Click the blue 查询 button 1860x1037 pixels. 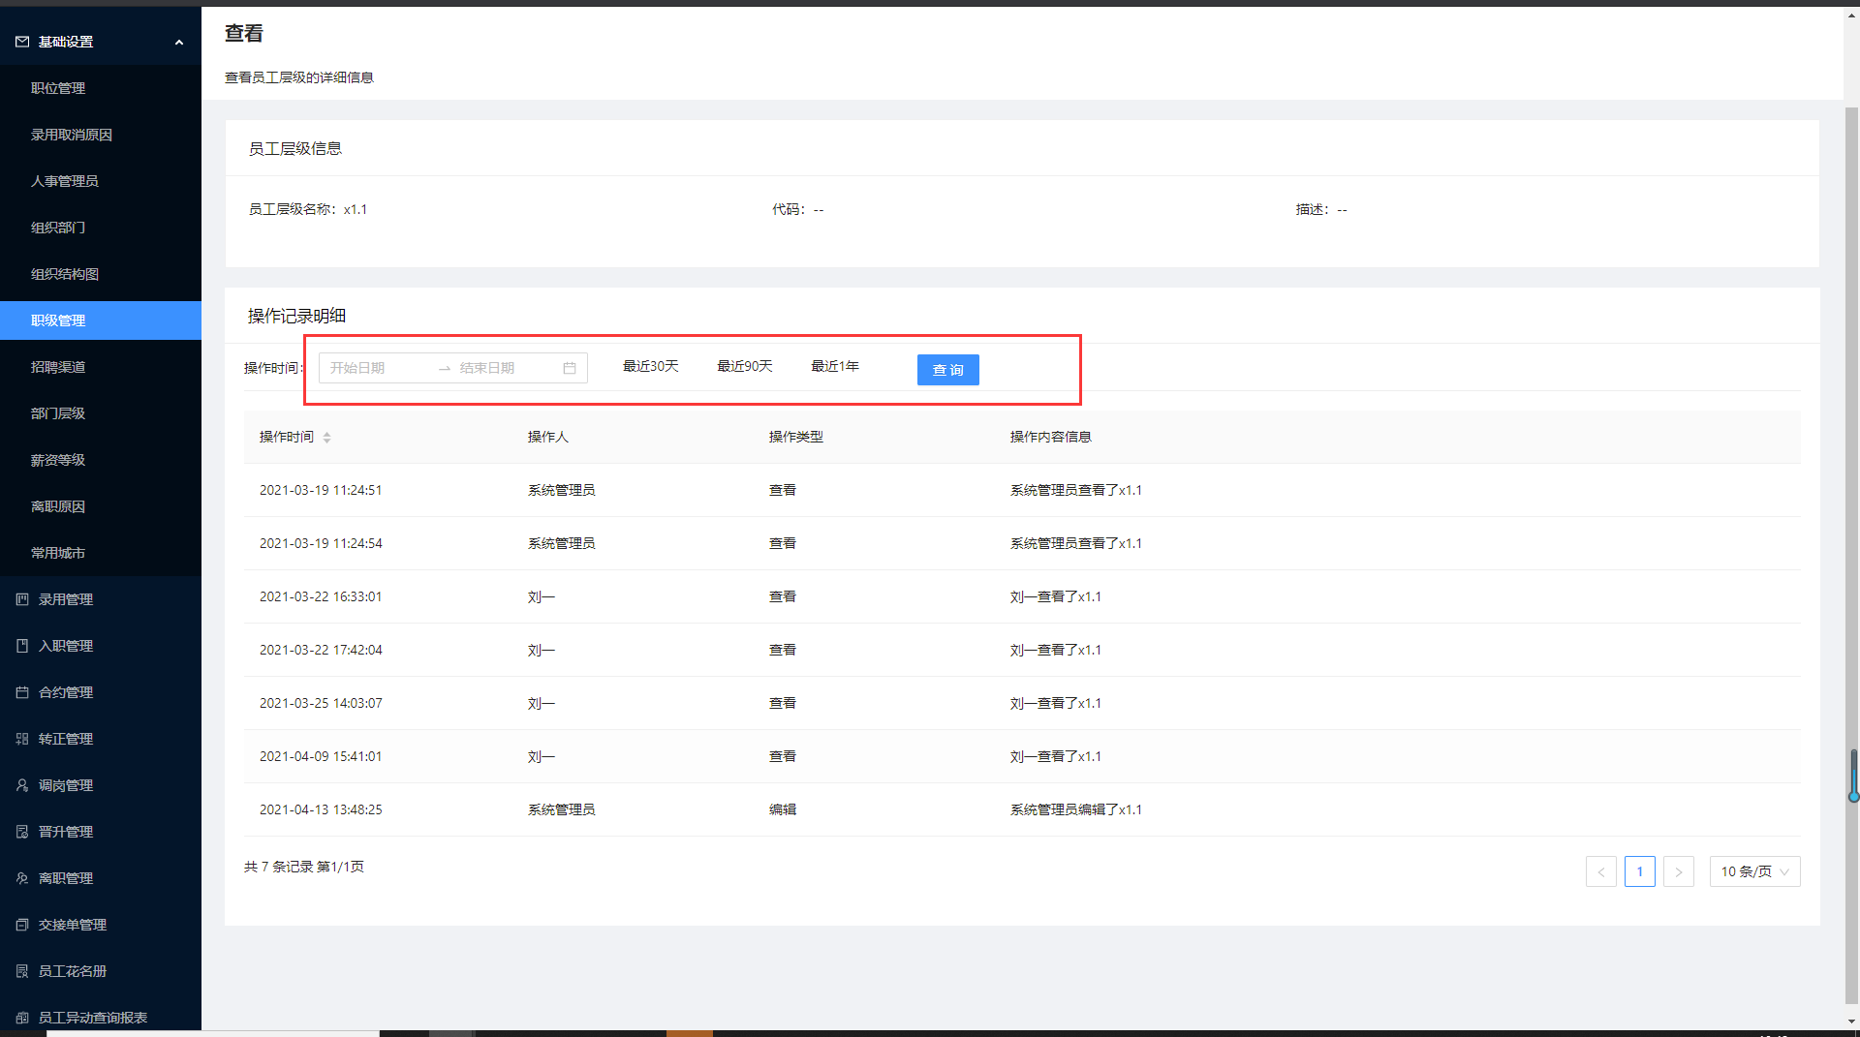click(x=948, y=370)
